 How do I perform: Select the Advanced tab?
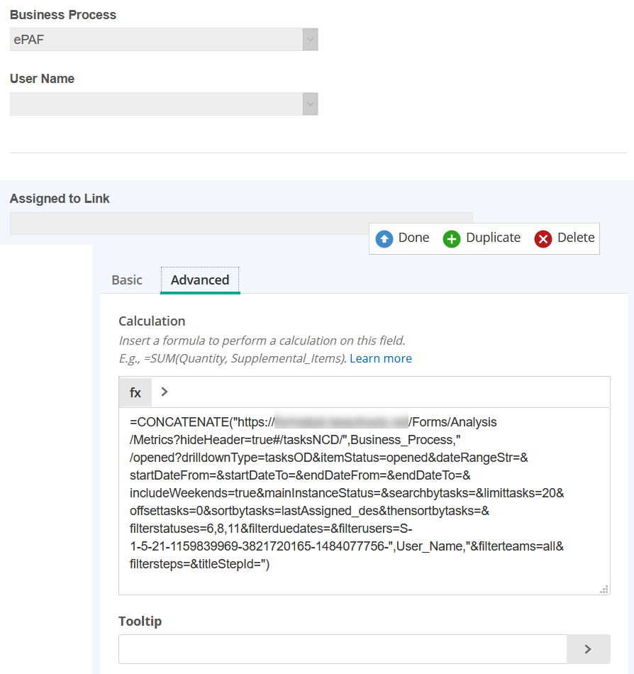200,280
